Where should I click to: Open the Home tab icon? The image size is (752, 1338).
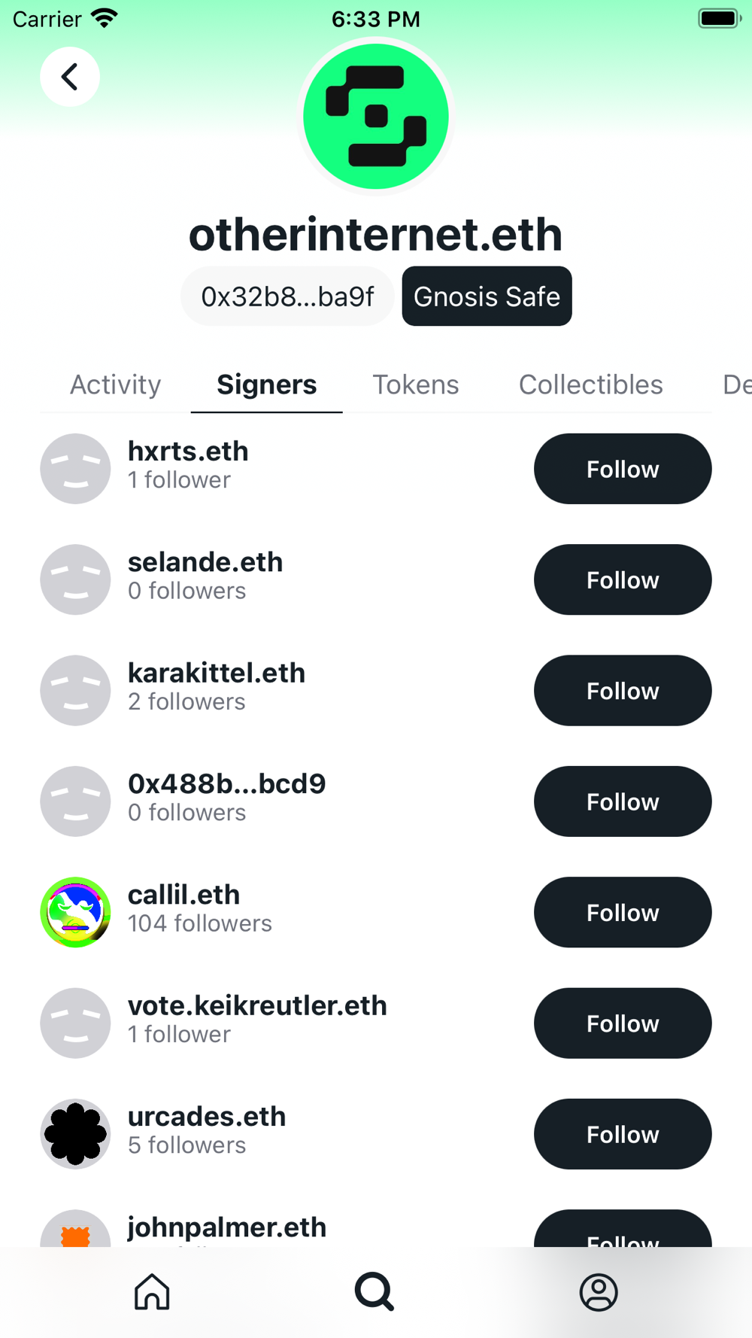[152, 1291]
